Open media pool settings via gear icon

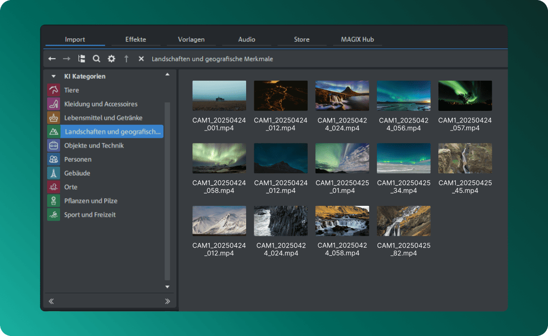(112, 59)
